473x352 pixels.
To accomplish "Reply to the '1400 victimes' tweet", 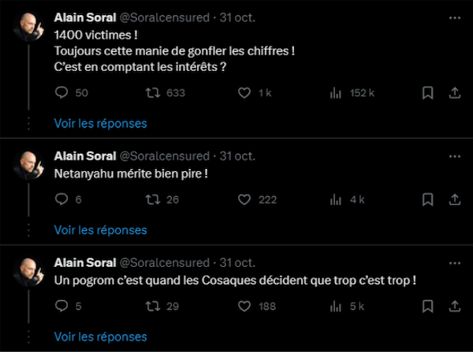I will [x=61, y=92].
